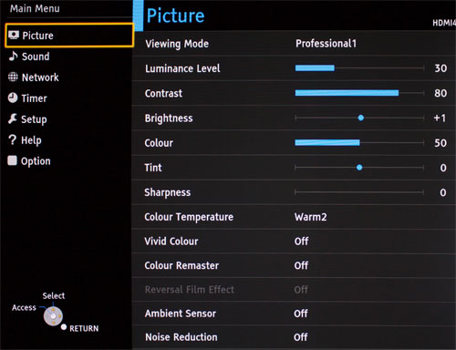Screen dimensions: 456x350
Task: Click the Access label near dial
Action: pos(24,308)
